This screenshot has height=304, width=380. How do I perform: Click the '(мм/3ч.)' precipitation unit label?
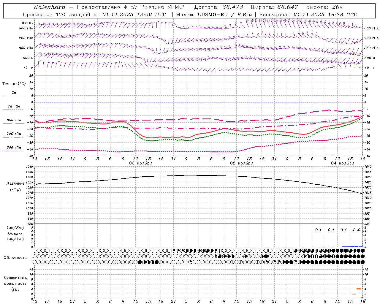[15, 228]
